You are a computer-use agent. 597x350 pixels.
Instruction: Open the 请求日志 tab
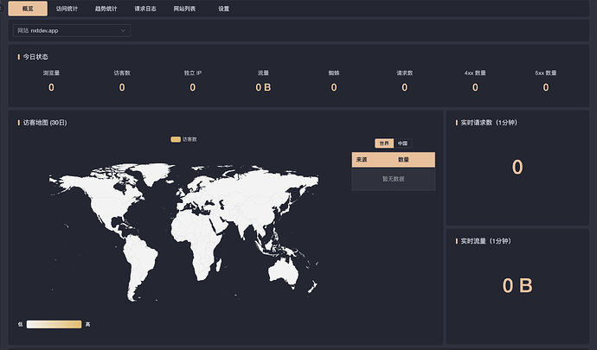tap(146, 8)
